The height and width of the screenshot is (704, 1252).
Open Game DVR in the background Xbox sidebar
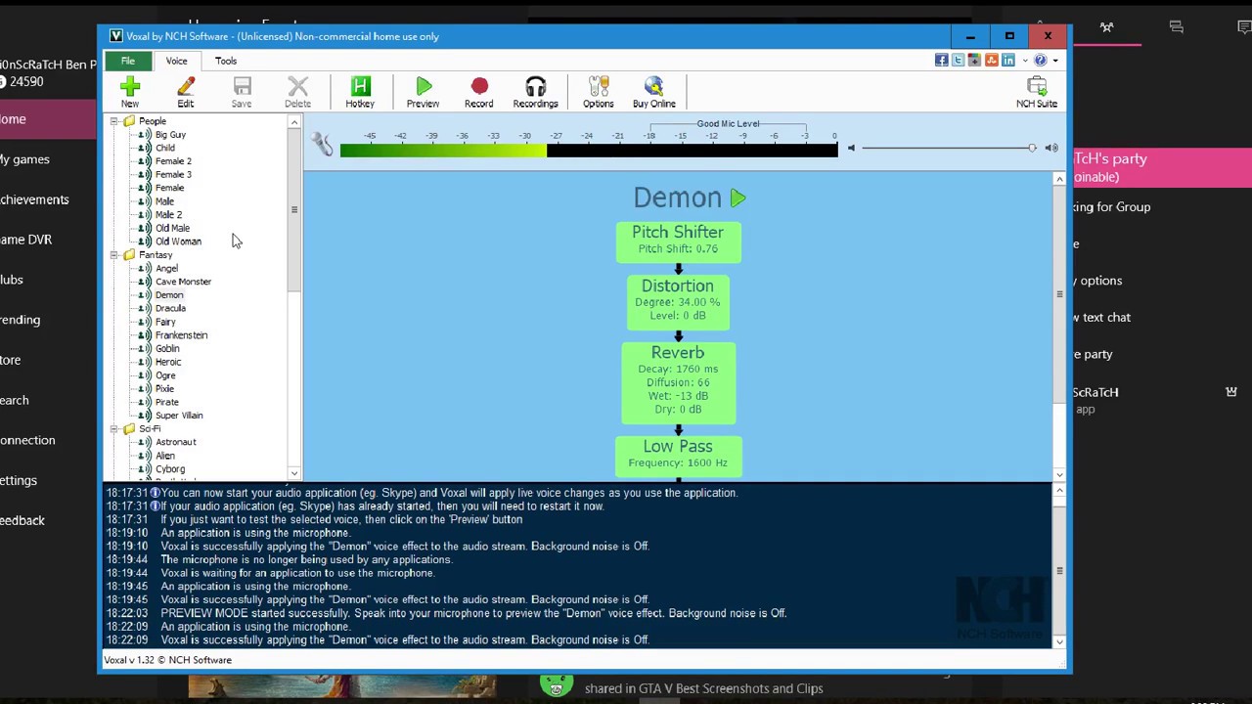point(25,240)
